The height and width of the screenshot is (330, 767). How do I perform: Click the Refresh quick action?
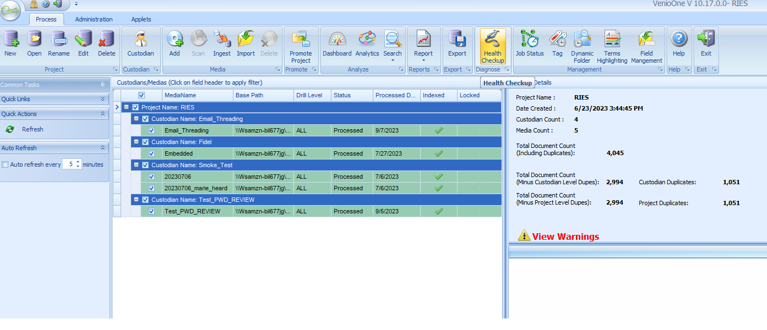click(32, 129)
